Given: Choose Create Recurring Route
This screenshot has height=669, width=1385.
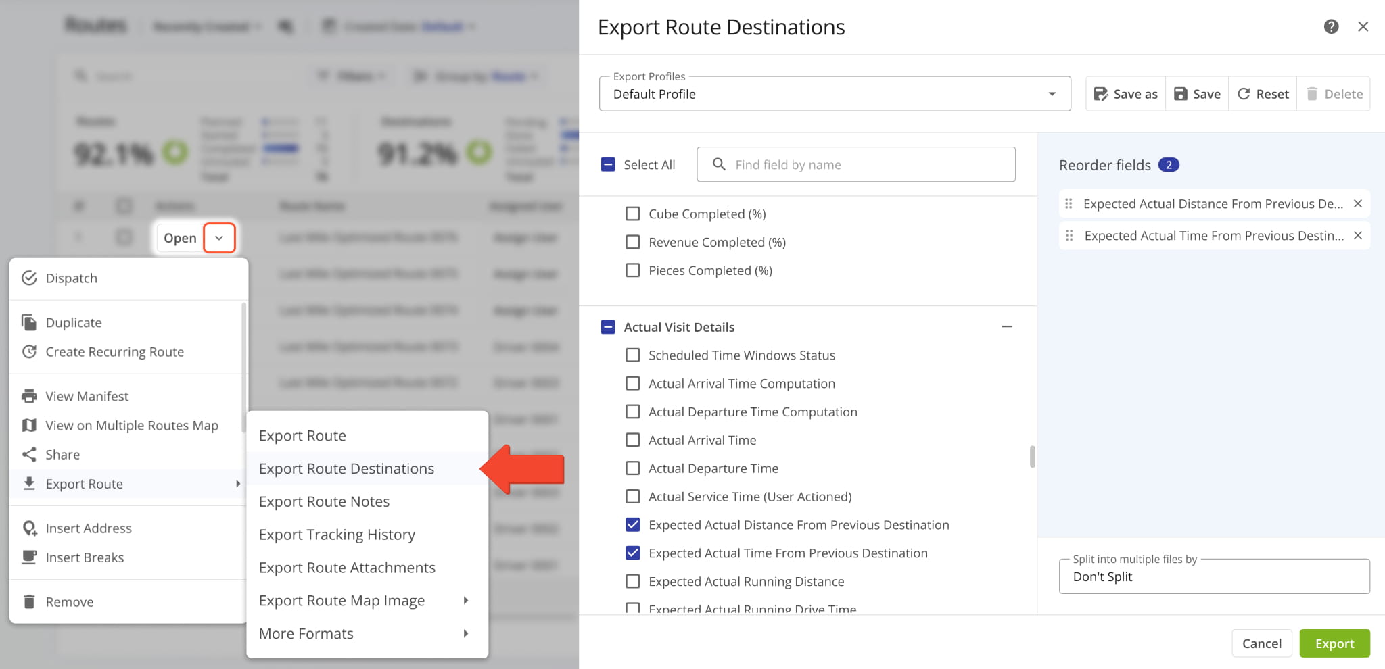Looking at the screenshot, I should tap(125, 351).
